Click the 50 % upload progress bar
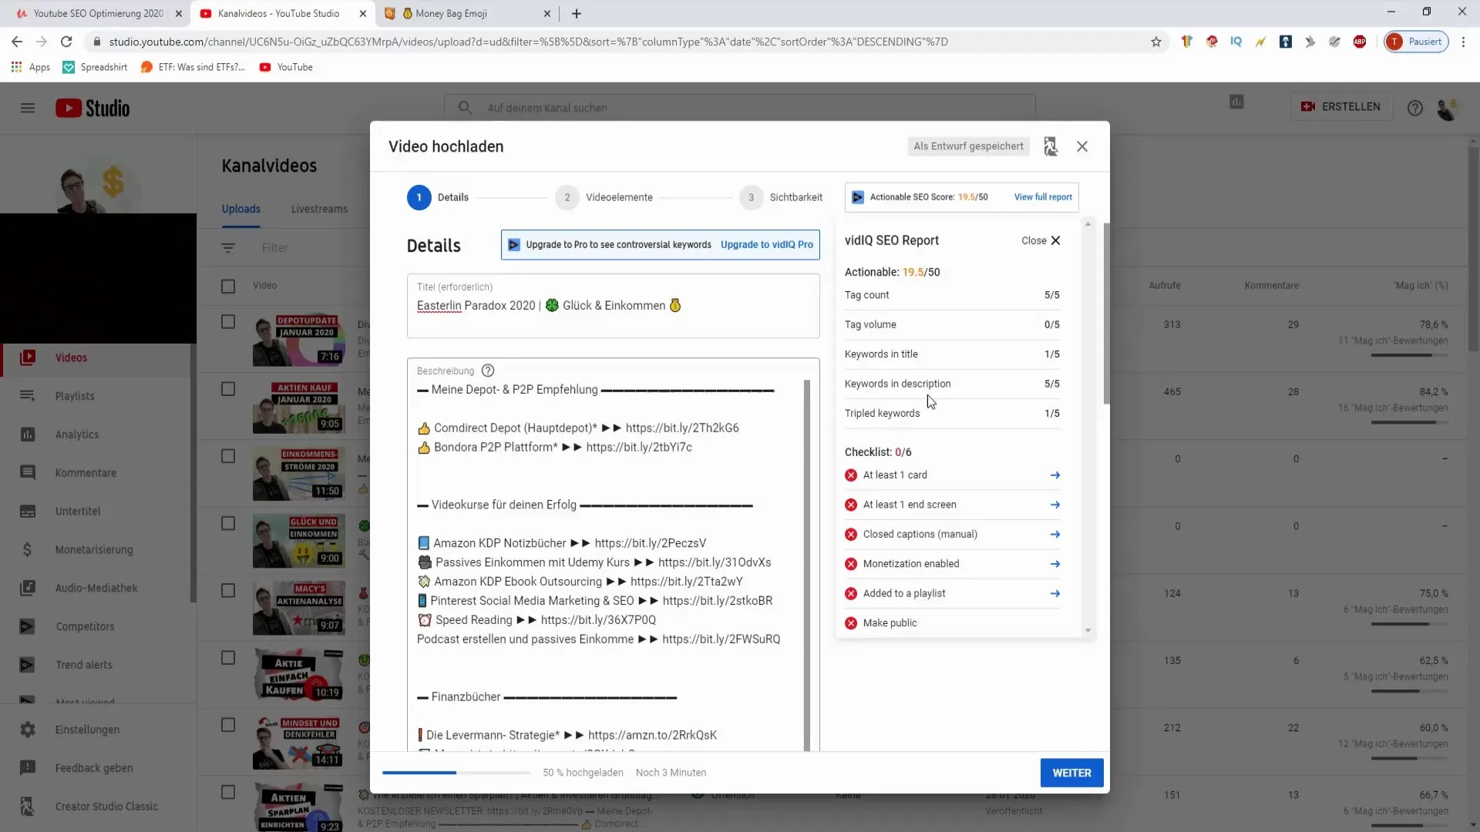 click(x=456, y=773)
